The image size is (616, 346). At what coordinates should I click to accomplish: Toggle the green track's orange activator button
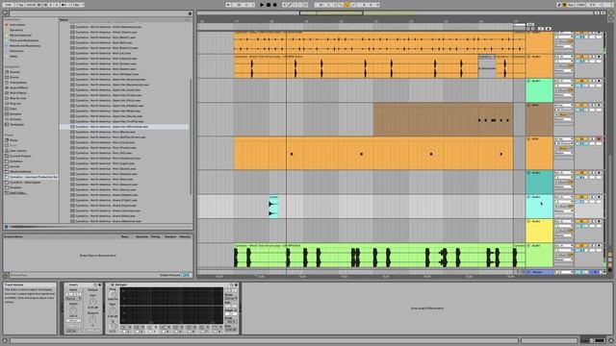point(581,81)
